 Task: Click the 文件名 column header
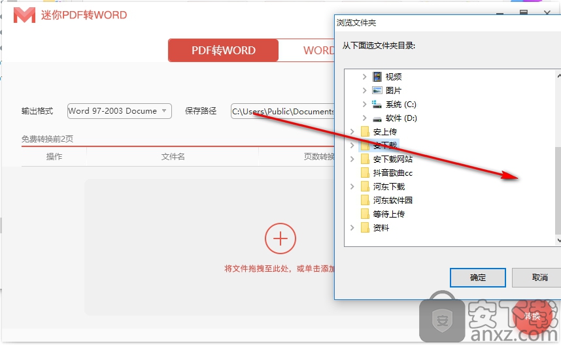(173, 156)
